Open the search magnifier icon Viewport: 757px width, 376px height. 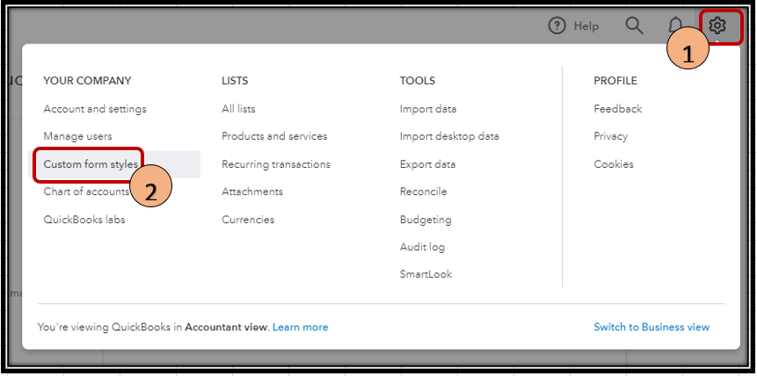(634, 25)
